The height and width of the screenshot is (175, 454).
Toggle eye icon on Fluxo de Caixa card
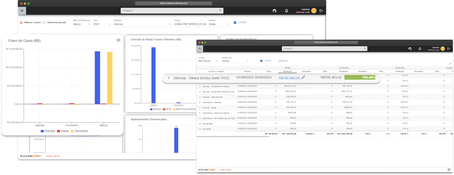click(x=118, y=40)
